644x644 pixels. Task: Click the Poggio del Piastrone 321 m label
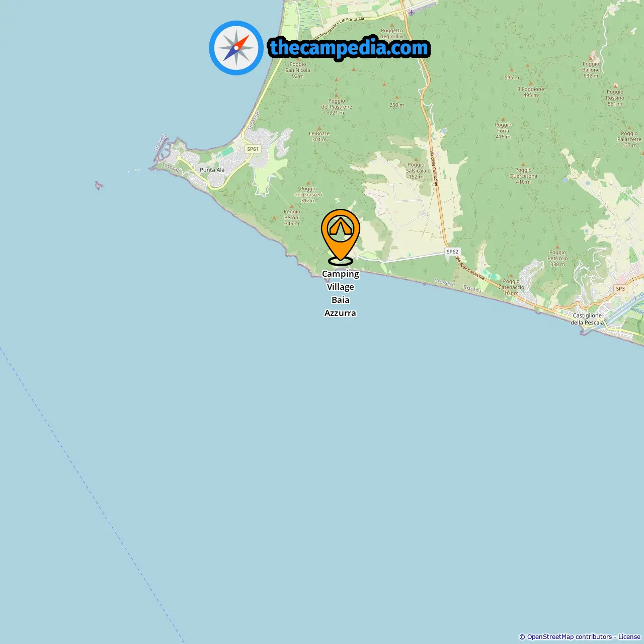coord(337,107)
